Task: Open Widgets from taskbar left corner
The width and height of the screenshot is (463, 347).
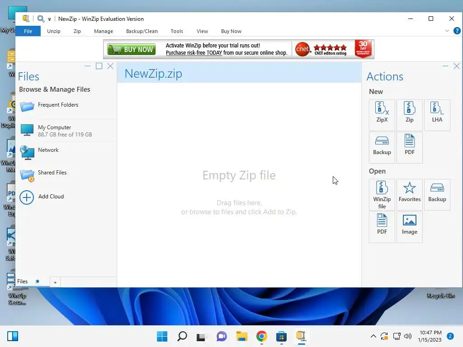Action: 13,336
